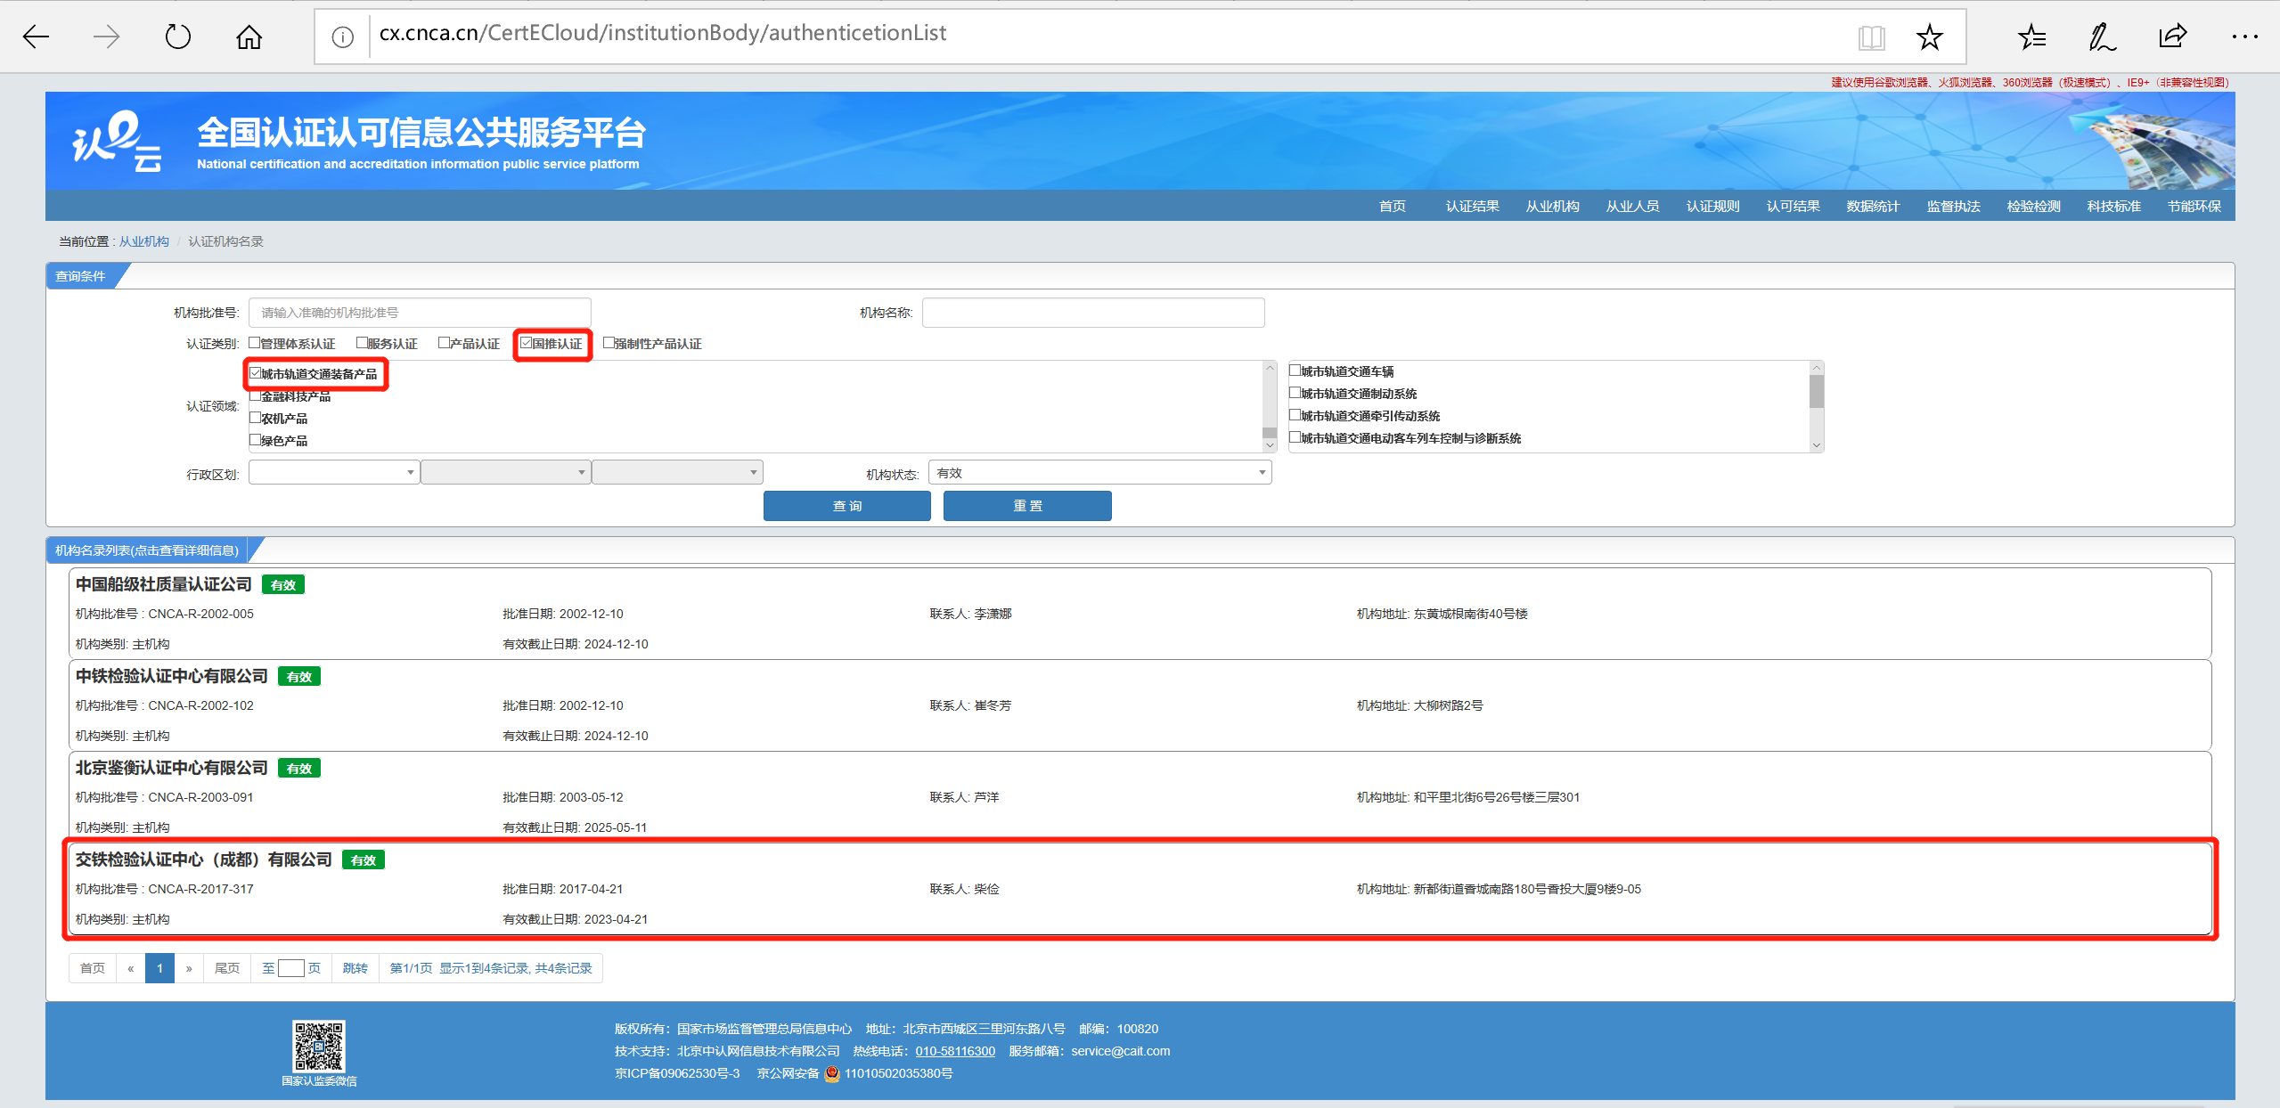This screenshot has height=1108, width=2280.
Task: Tick the 城市轨道交通车辆 checkbox
Action: [x=1295, y=371]
